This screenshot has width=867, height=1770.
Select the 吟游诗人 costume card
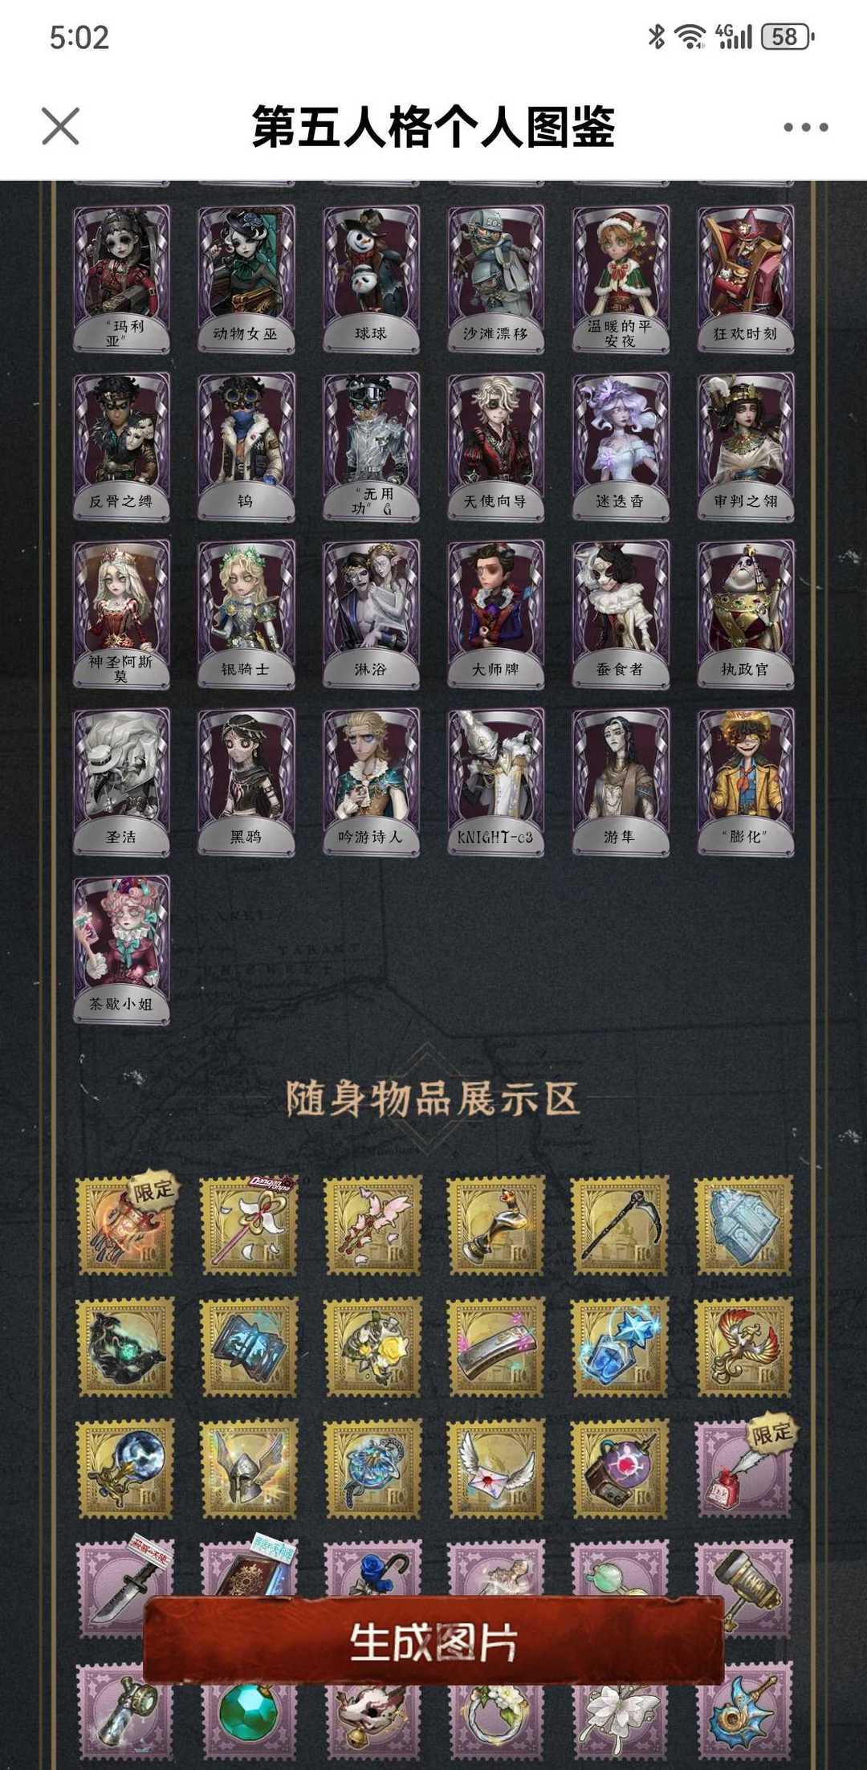[x=371, y=782]
